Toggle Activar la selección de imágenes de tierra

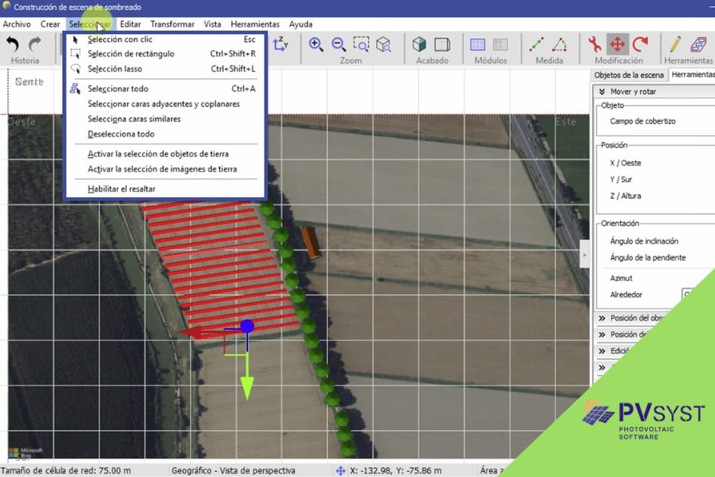pos(165,169)
